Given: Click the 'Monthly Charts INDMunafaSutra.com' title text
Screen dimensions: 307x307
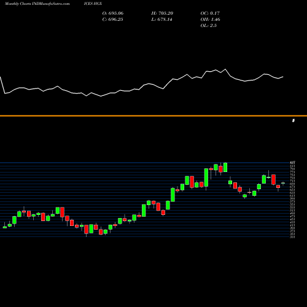Looking at the screenshot, I should 37,4.
